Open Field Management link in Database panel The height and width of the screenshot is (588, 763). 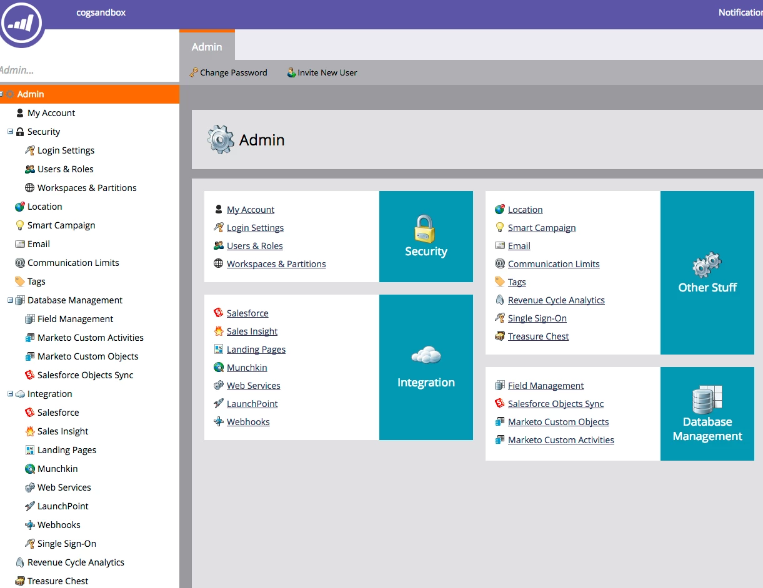click(546, 386)
